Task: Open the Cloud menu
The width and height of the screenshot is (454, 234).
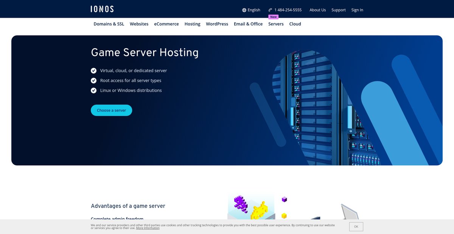Action: [295, 24]
